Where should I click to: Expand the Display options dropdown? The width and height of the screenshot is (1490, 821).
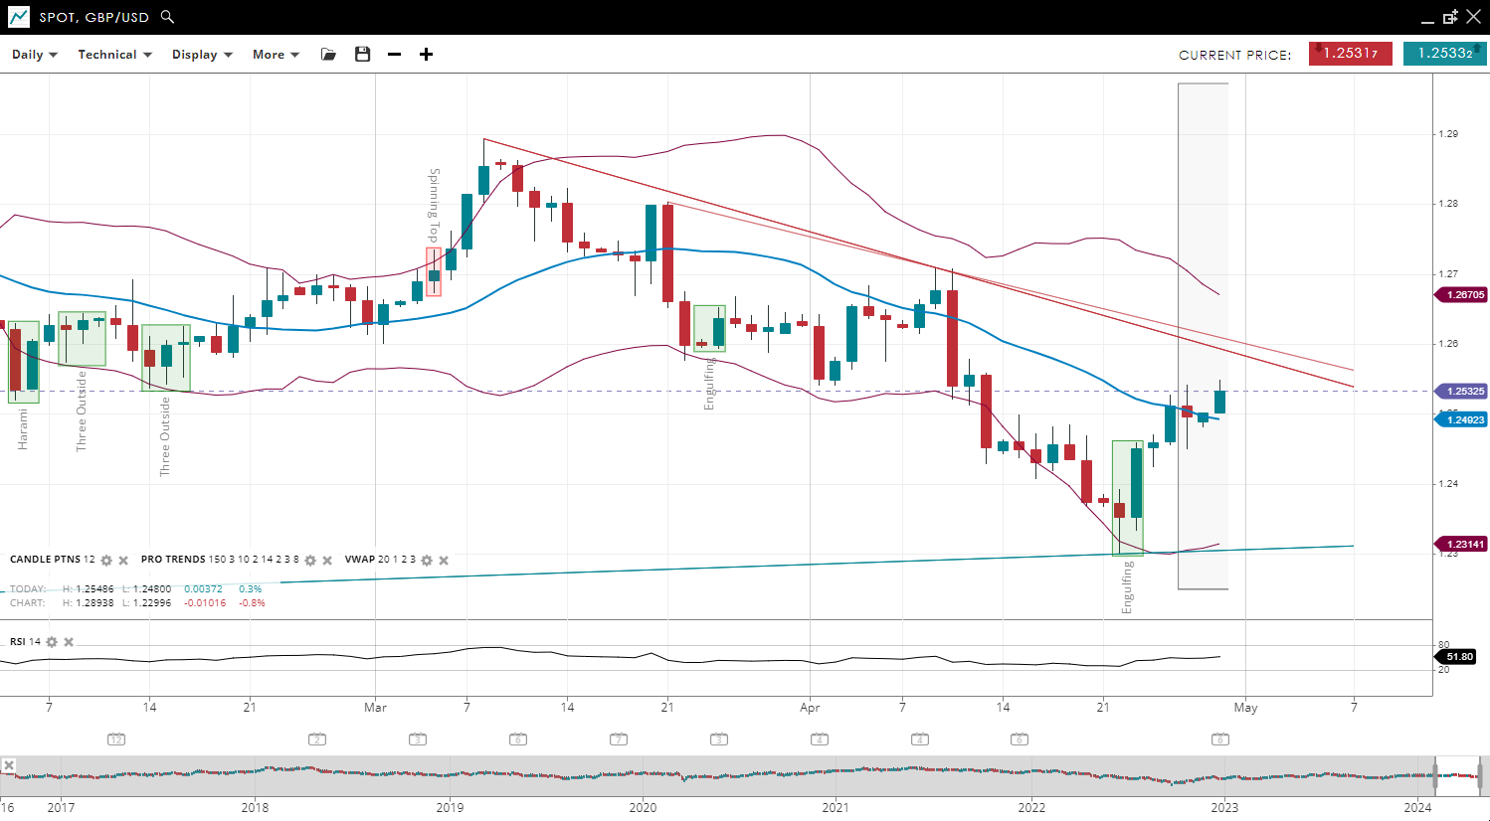(x=202, y=55)
